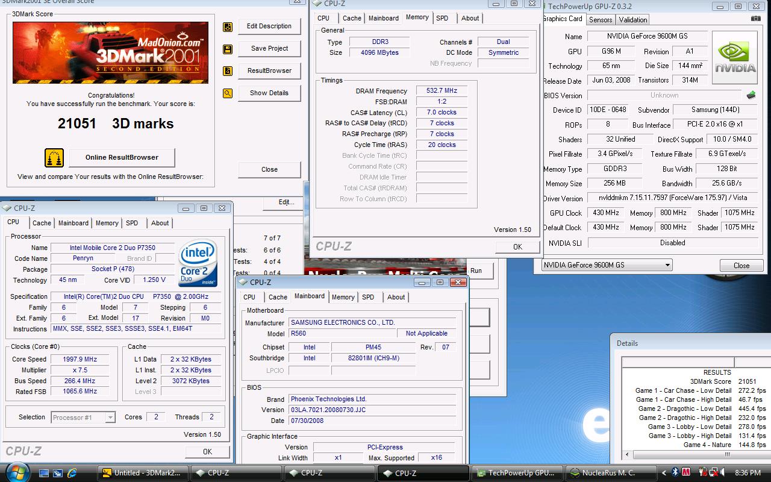Click the 3DMark2001 MadOnion banner image
This screenshot has height=482, width=771.
point(111,52)
